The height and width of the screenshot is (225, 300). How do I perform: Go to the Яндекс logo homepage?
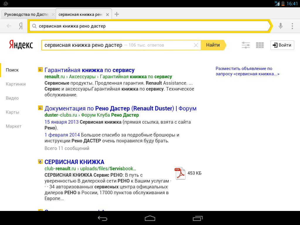click(21, 45)
